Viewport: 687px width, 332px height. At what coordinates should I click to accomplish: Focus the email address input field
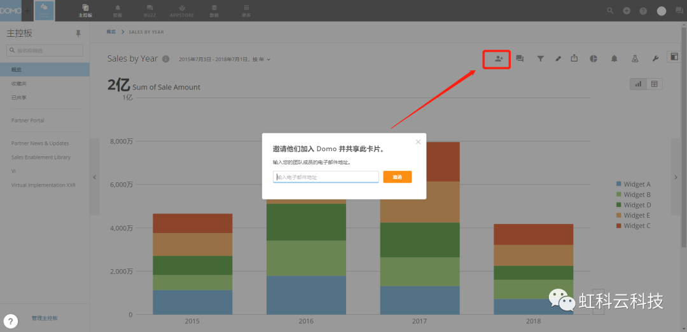(326, 176)
